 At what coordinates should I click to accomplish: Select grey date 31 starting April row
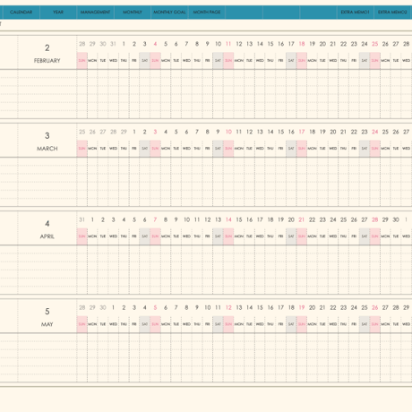tap(82, 219)
